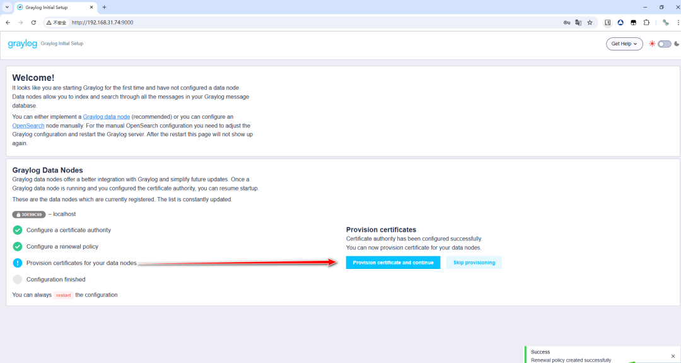Screen dimensions: 681x363
Task: Click the boxed extension icon after the star
Action: 608,23
